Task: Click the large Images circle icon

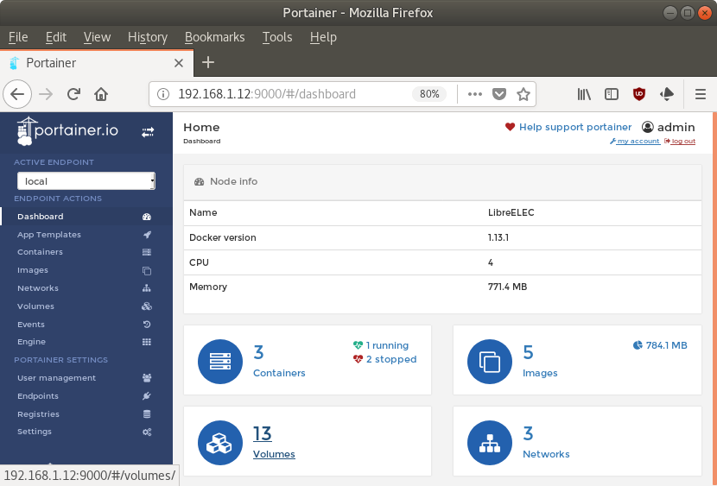Action: click(490, 362)
